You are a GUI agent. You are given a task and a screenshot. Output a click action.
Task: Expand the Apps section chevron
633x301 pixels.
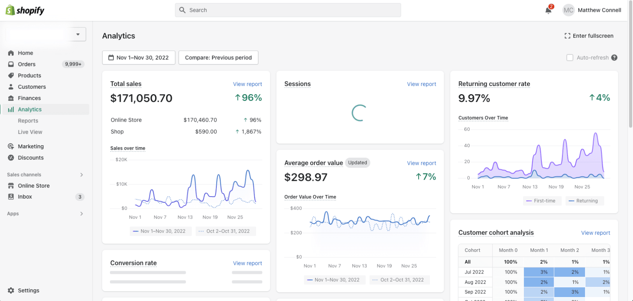click(81, 214)
